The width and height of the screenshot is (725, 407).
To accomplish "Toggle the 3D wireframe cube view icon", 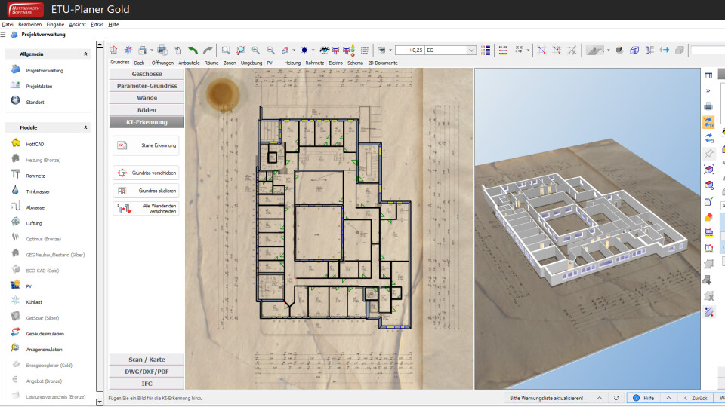I will [x=634, y=50].
